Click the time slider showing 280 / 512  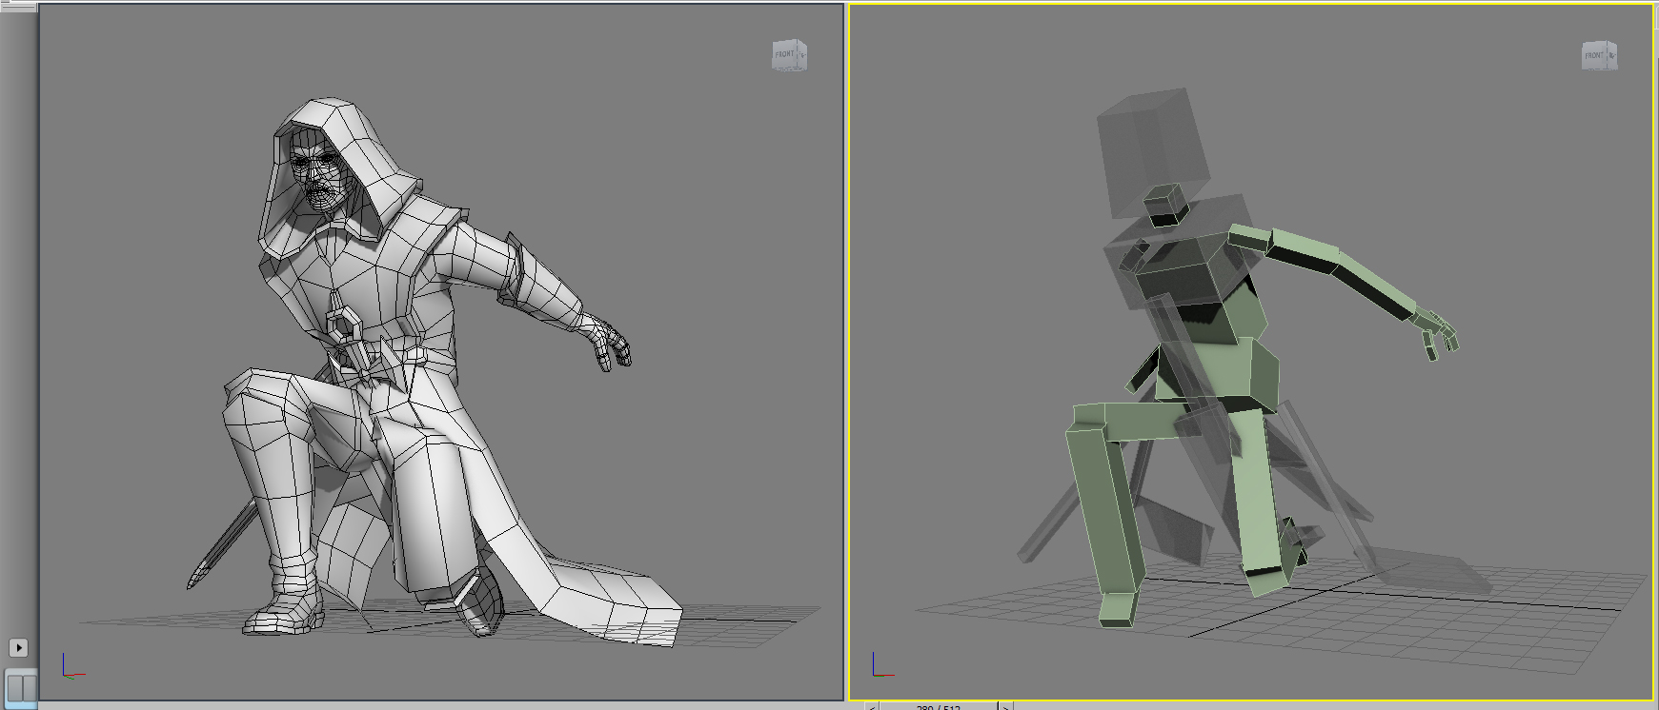pyautogui.click(x=939, y=706)
